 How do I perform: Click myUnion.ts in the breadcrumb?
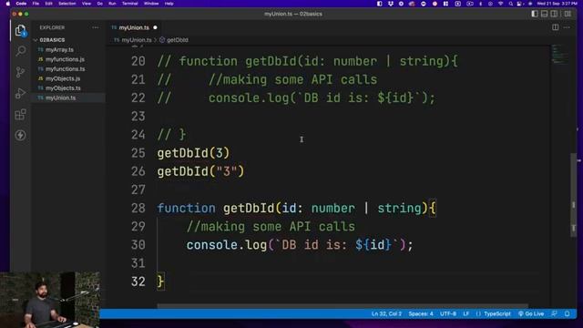click(137, 40)
